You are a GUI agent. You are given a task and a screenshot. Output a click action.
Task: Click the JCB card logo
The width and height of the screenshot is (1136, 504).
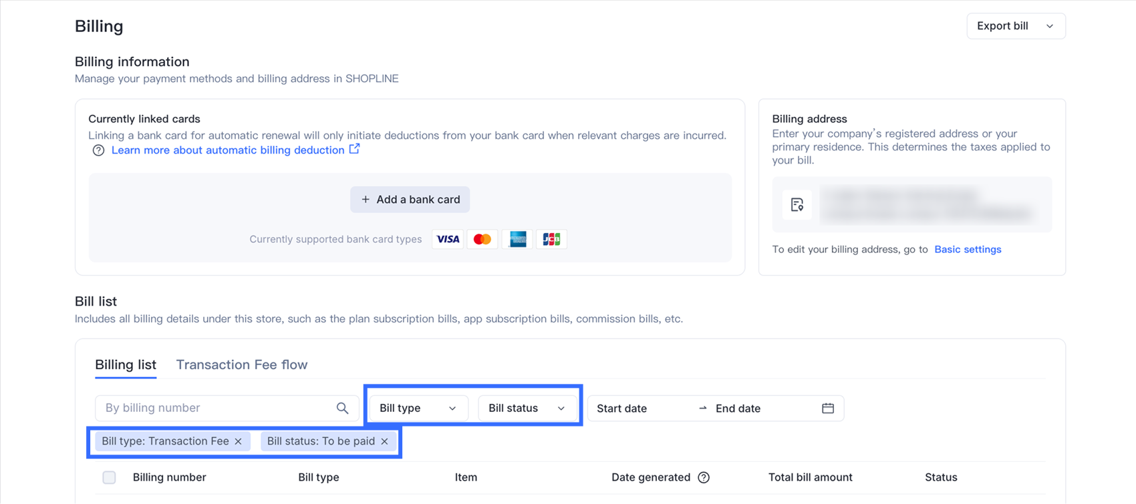[x=551, y=239]
